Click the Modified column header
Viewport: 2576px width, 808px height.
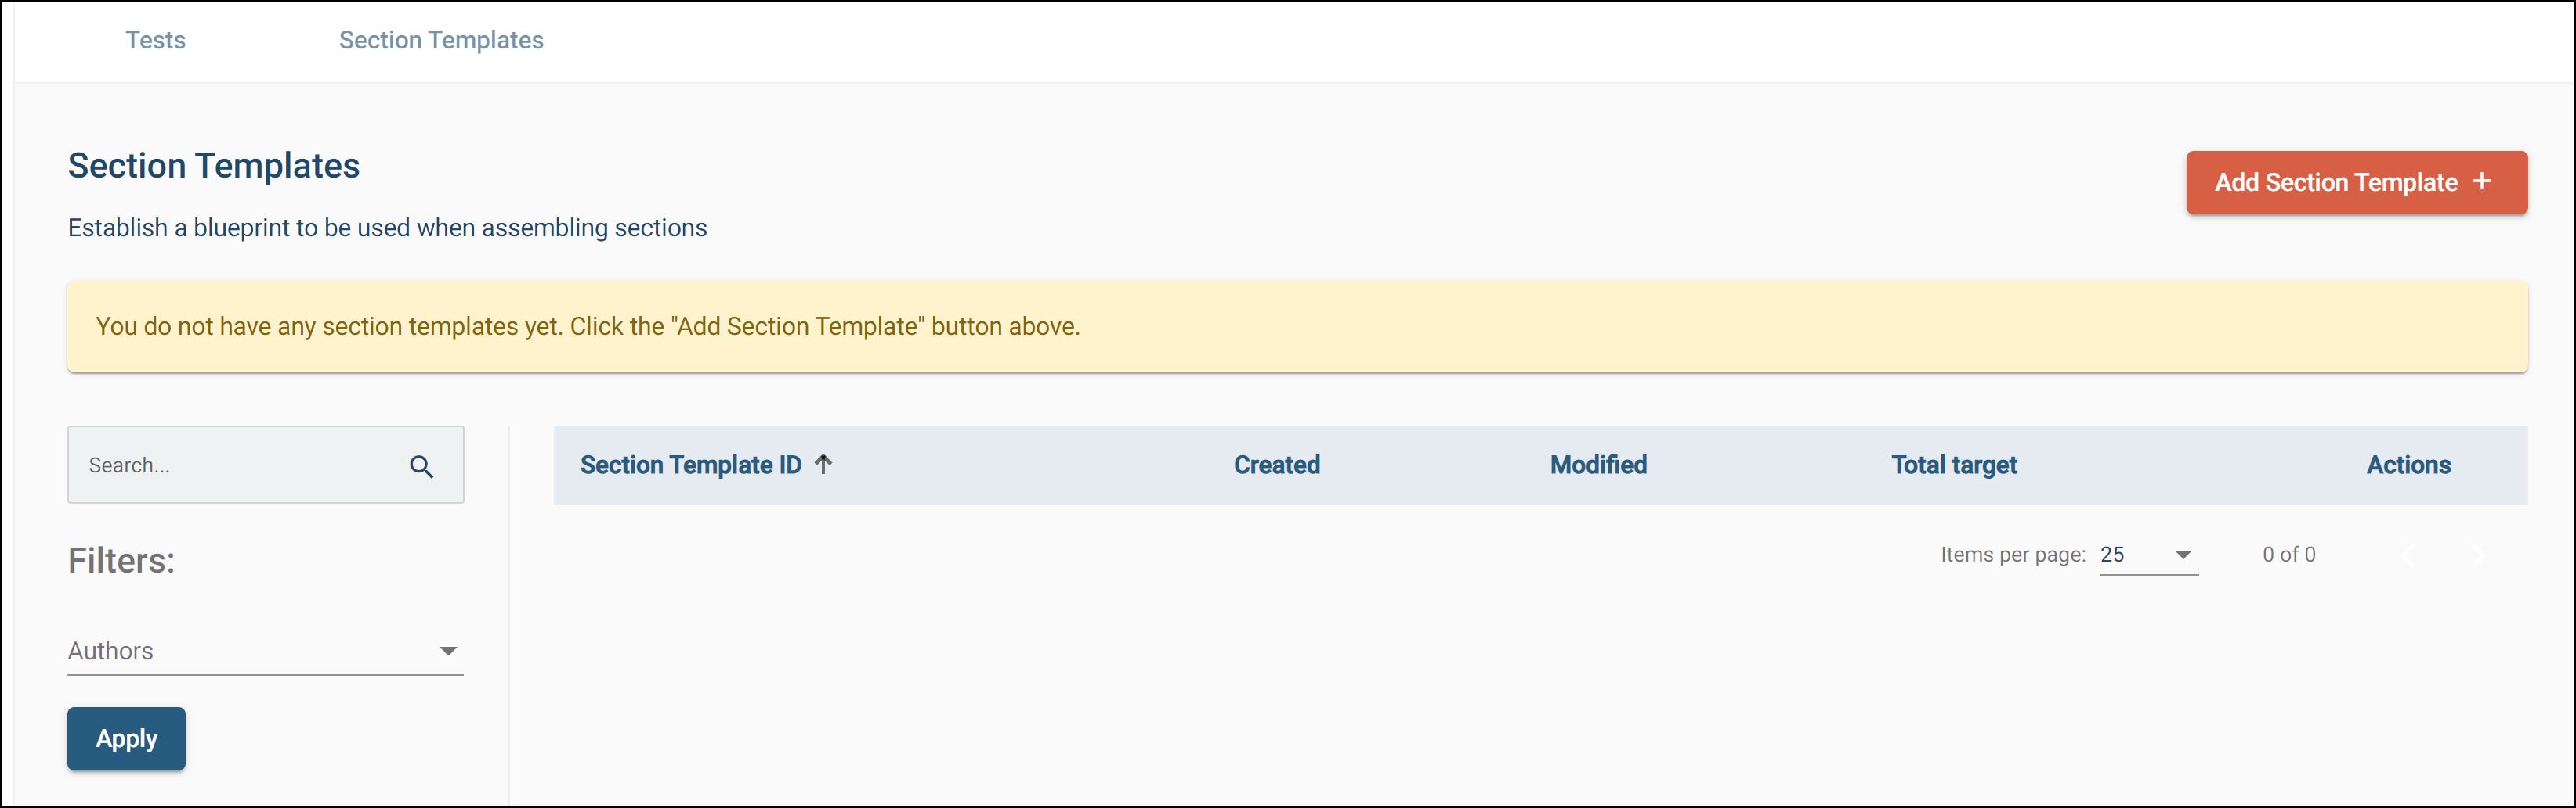1598,465
